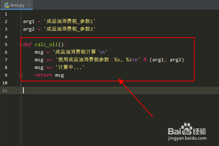
Task: Click the Baidu paw logo watermark
Action: 187,128
